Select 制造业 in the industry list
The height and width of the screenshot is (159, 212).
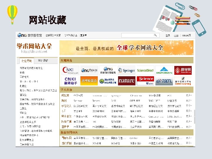[x=23, y=86]
